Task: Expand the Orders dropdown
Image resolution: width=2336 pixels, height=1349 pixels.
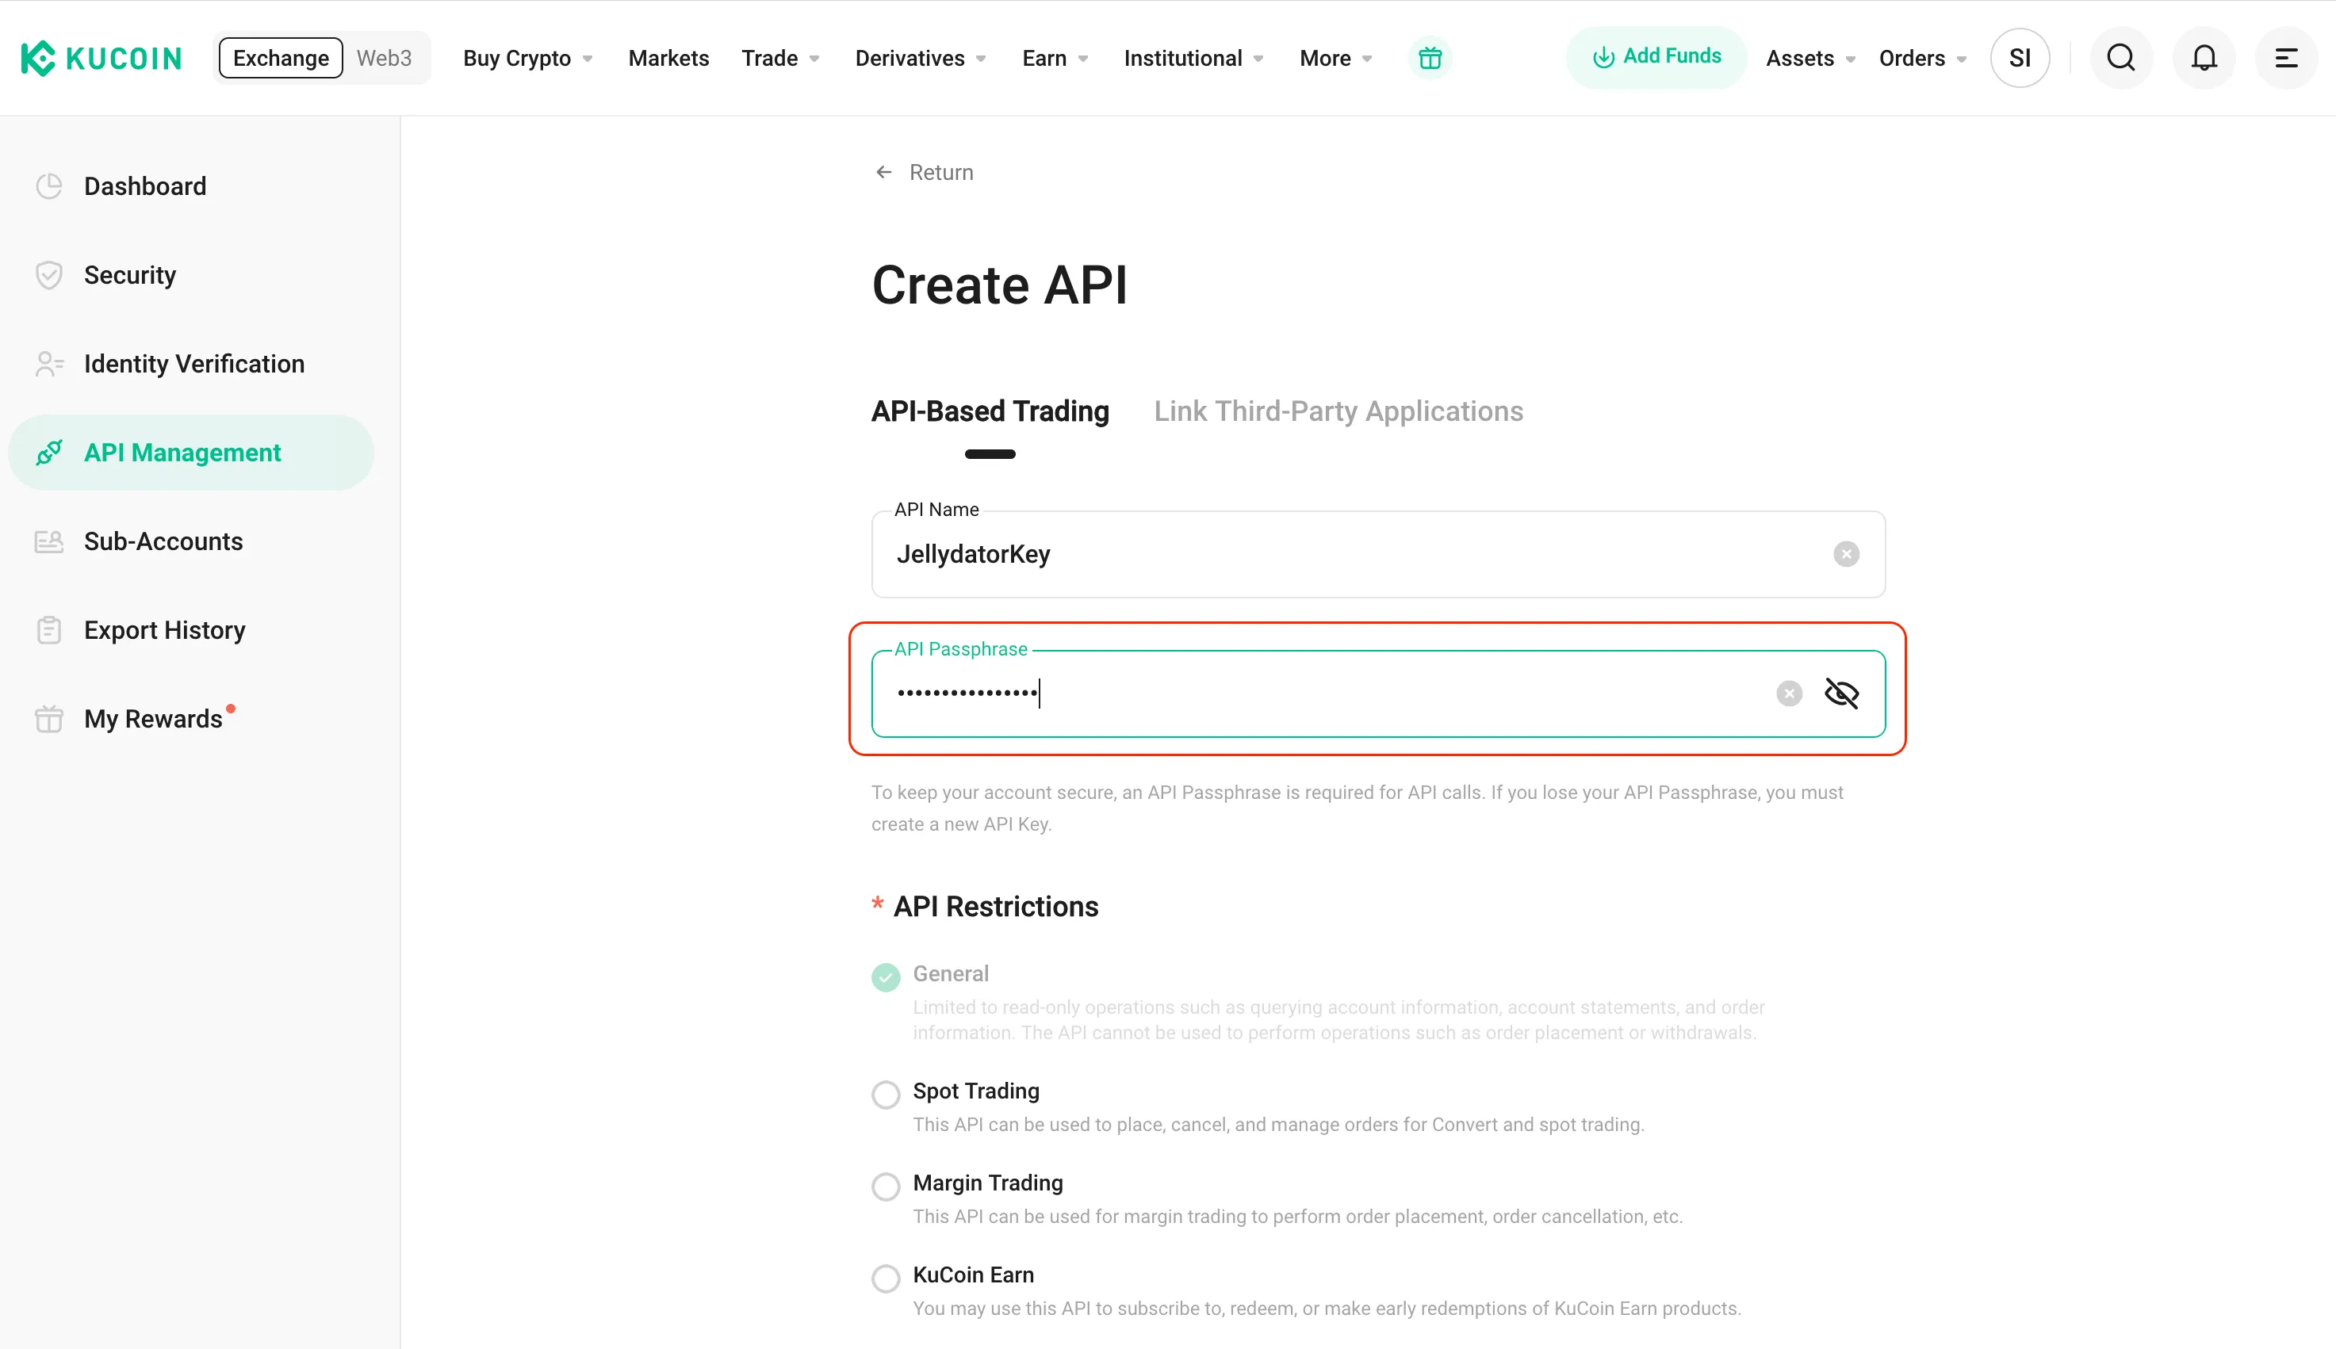Action: click(x=1923, y=59)
